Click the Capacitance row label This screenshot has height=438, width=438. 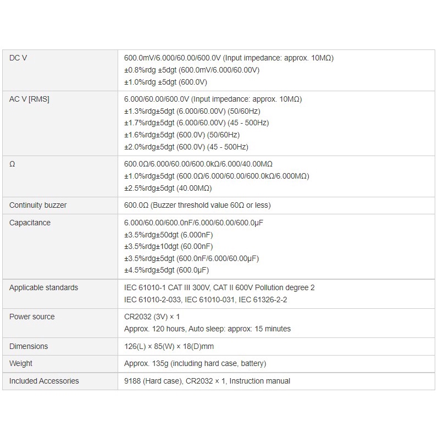[x=30, y=223]
